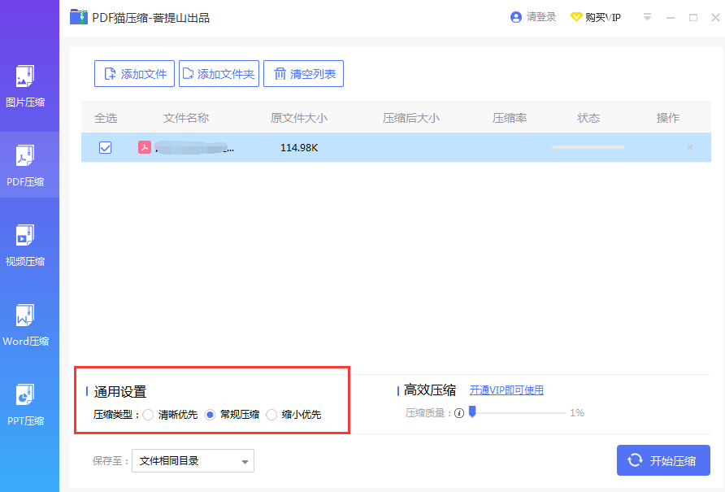Click the 开通VIP即可使用 link

coord(506,390)
